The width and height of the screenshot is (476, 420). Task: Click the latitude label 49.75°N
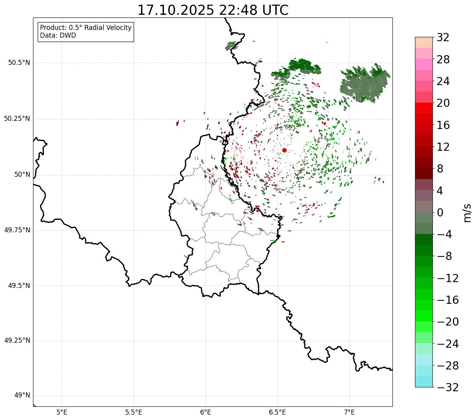click(17, 230)
